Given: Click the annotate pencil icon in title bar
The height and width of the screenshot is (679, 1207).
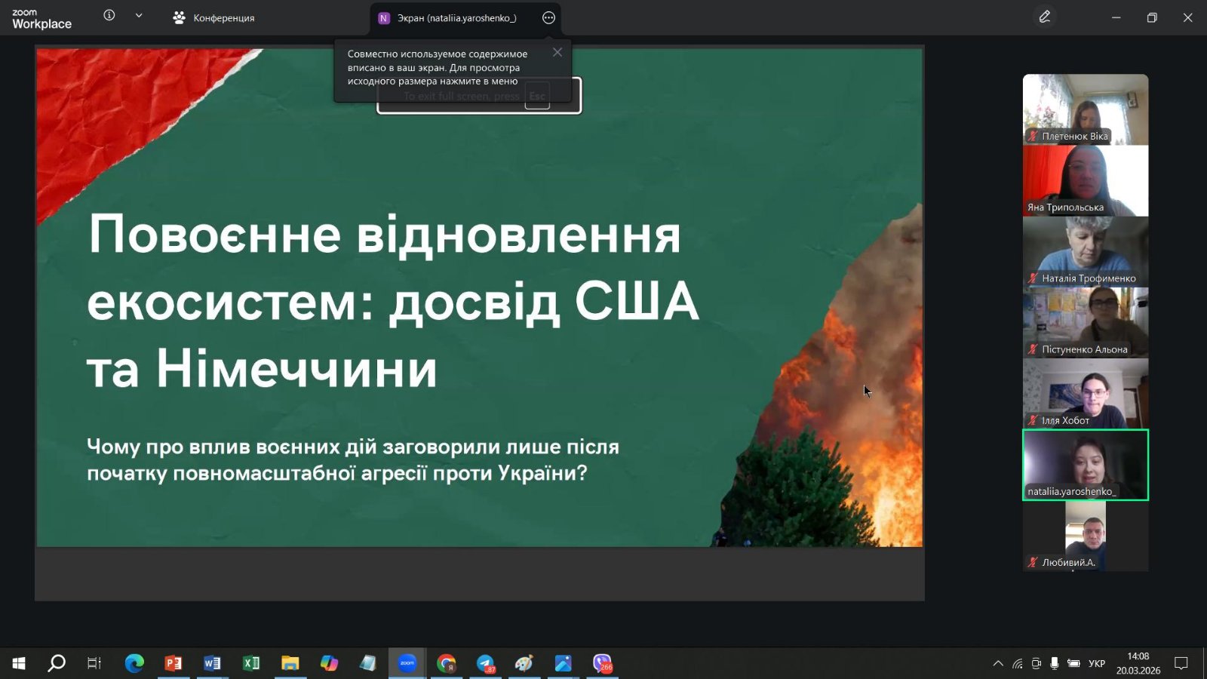Looking at the screenshot, I should click(x=1044, y=17).
